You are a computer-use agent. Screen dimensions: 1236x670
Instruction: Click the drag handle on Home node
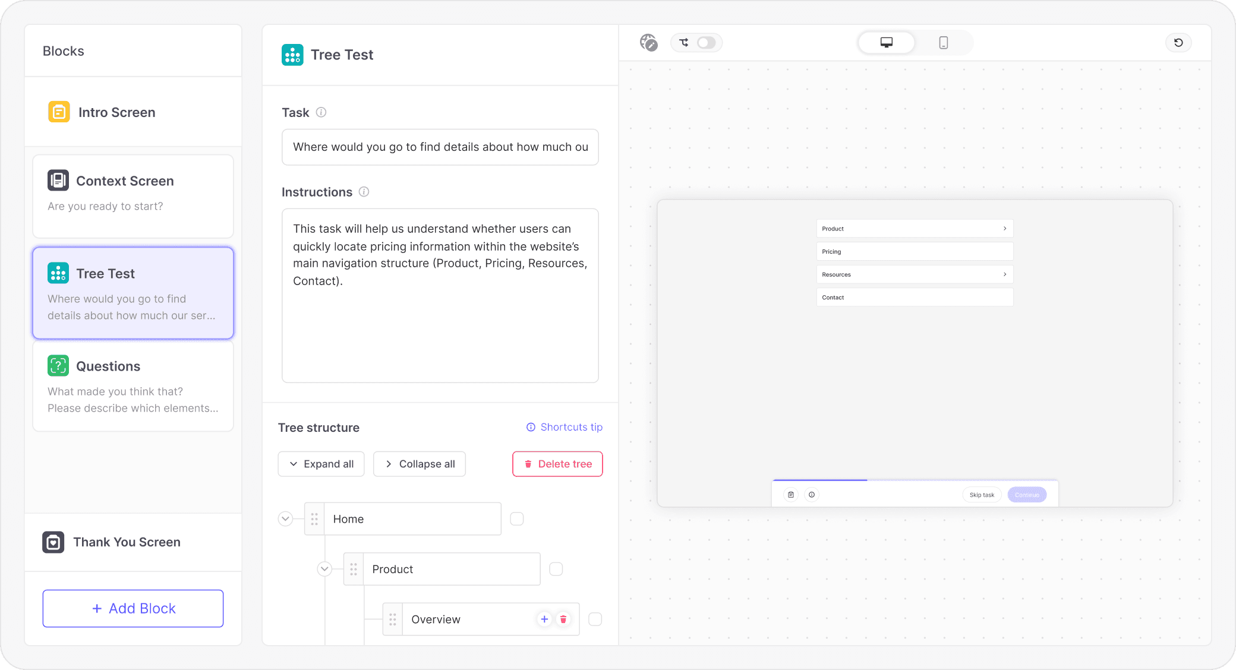pos(314,519)
